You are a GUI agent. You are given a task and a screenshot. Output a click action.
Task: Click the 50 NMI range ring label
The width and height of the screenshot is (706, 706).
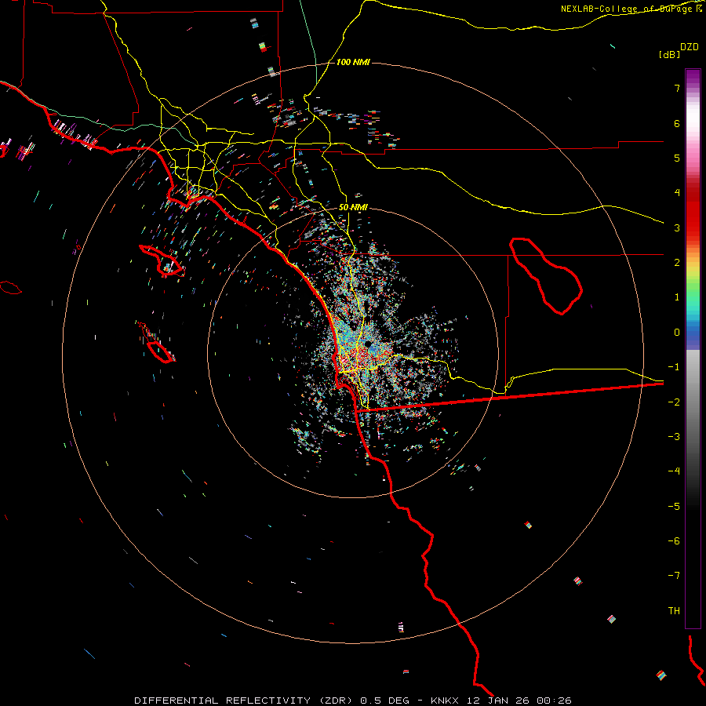tap(353, 207)
